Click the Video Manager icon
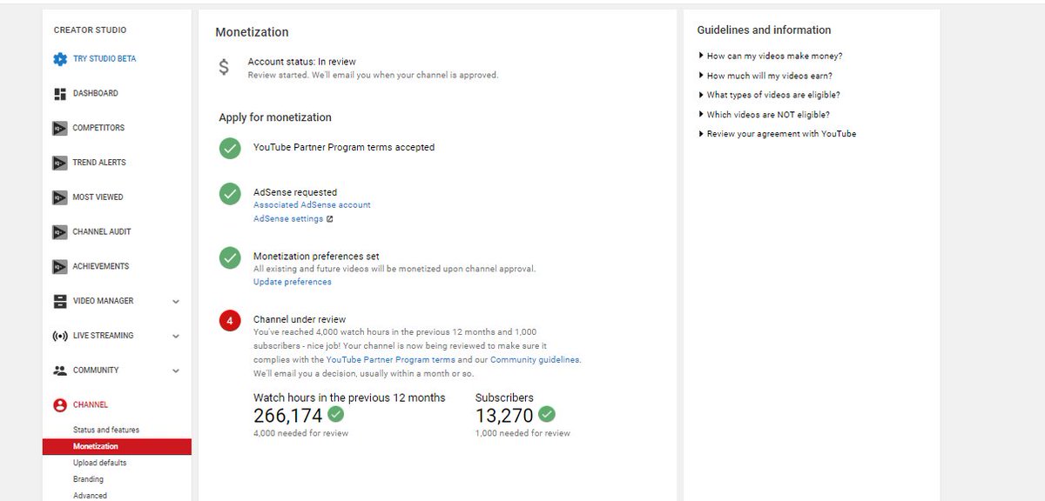 coord(60,301)
